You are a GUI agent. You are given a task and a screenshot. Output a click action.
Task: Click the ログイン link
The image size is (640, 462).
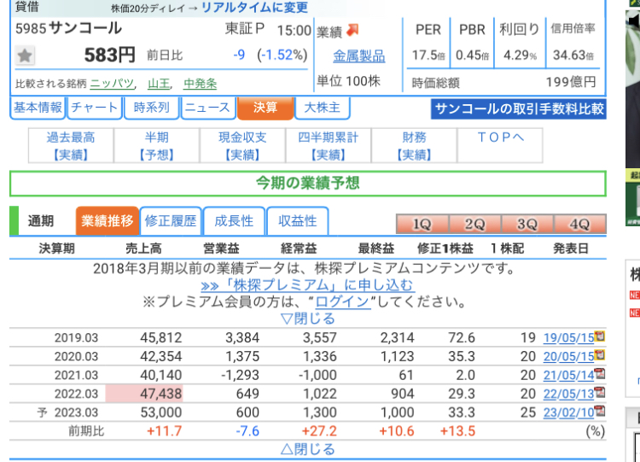pos(343,301)
